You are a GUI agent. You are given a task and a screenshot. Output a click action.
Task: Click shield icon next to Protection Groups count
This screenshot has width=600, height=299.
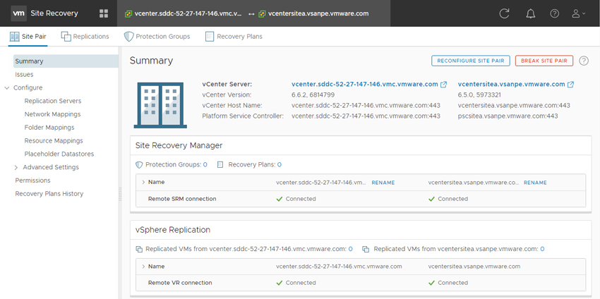[139, 165]
